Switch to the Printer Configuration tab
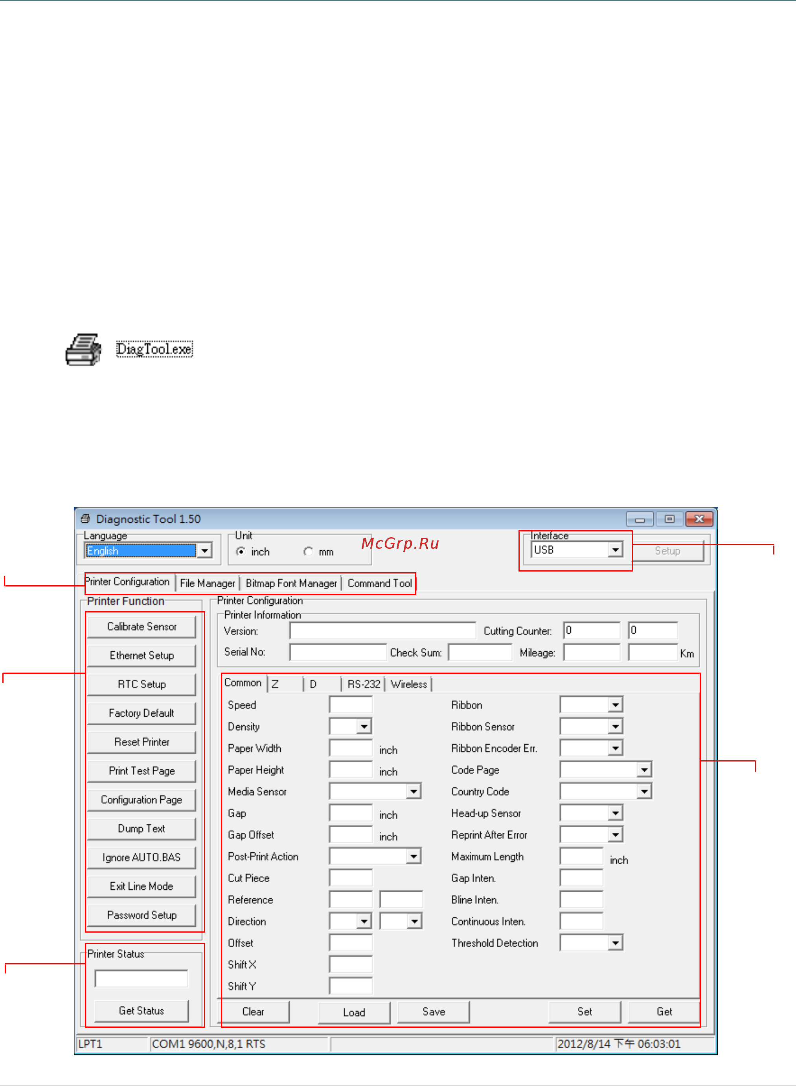 tap(128, 582)
